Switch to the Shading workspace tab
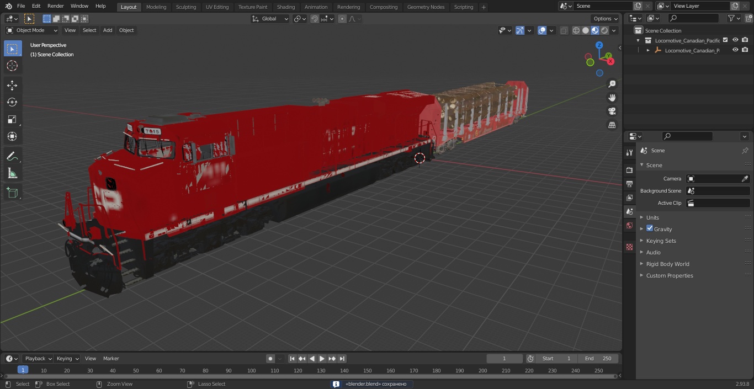Screen dimensions: 754x389 click(x=286, y=7)
